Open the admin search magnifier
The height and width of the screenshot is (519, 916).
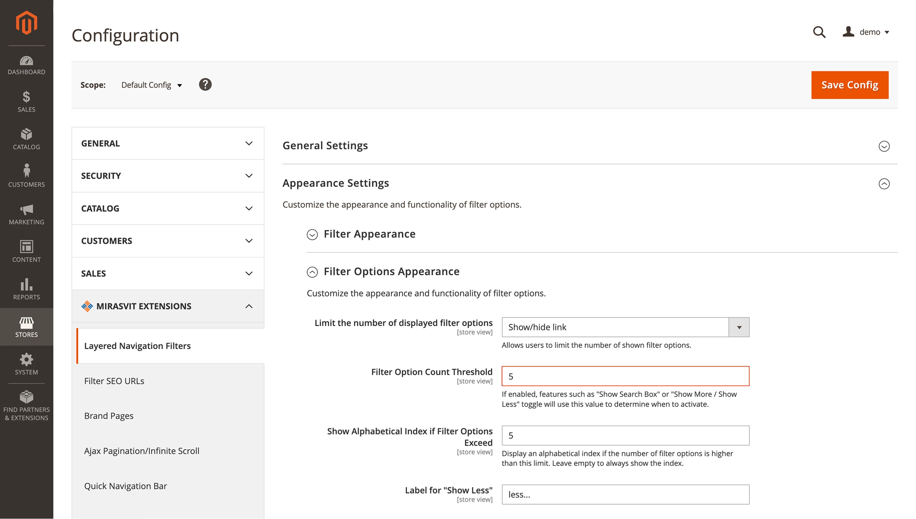pos(819,32)
